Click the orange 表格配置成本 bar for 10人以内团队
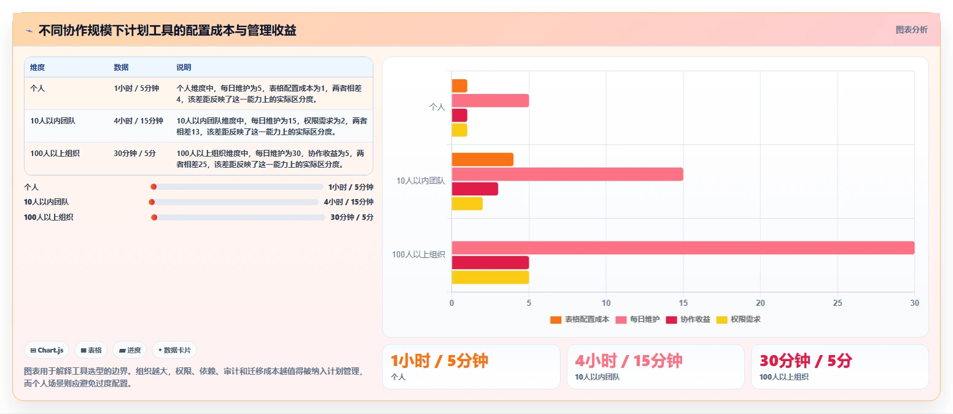 [483, 159]
